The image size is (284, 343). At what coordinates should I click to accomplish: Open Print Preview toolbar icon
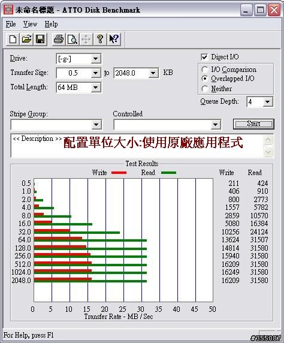(x=72, y=40)
